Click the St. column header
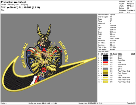This screenshot has width=136, height=105. pos(111,54)
